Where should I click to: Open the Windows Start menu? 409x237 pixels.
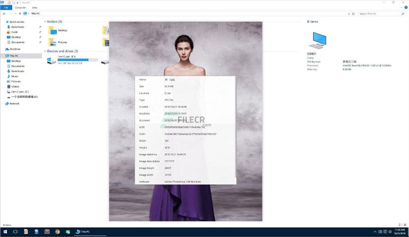pyautogui.click(x=5, y=232)
